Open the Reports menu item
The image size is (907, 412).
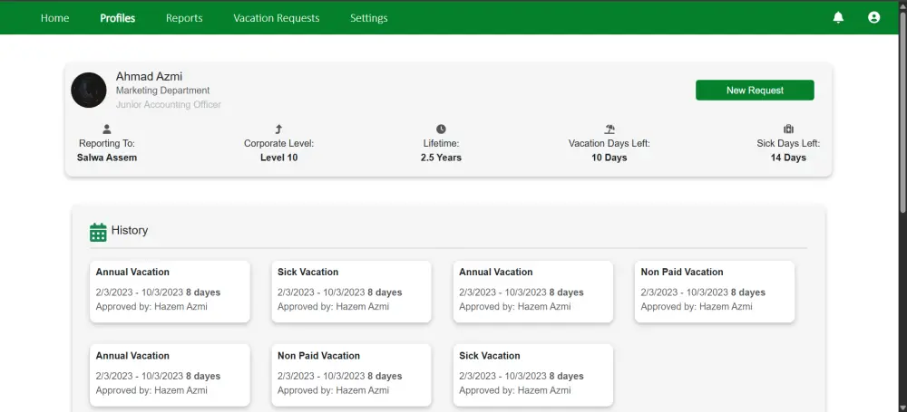184,18
